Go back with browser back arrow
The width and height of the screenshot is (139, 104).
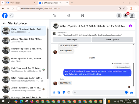click(3, 9)
